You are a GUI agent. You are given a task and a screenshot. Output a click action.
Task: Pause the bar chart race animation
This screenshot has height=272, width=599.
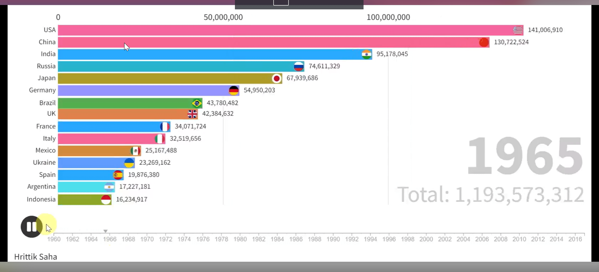point(32,227)
